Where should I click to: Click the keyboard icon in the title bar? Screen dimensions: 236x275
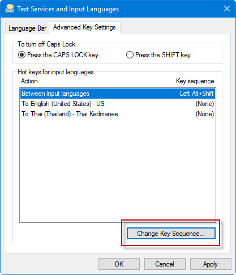pyautogui.click(x=10, y=9)
